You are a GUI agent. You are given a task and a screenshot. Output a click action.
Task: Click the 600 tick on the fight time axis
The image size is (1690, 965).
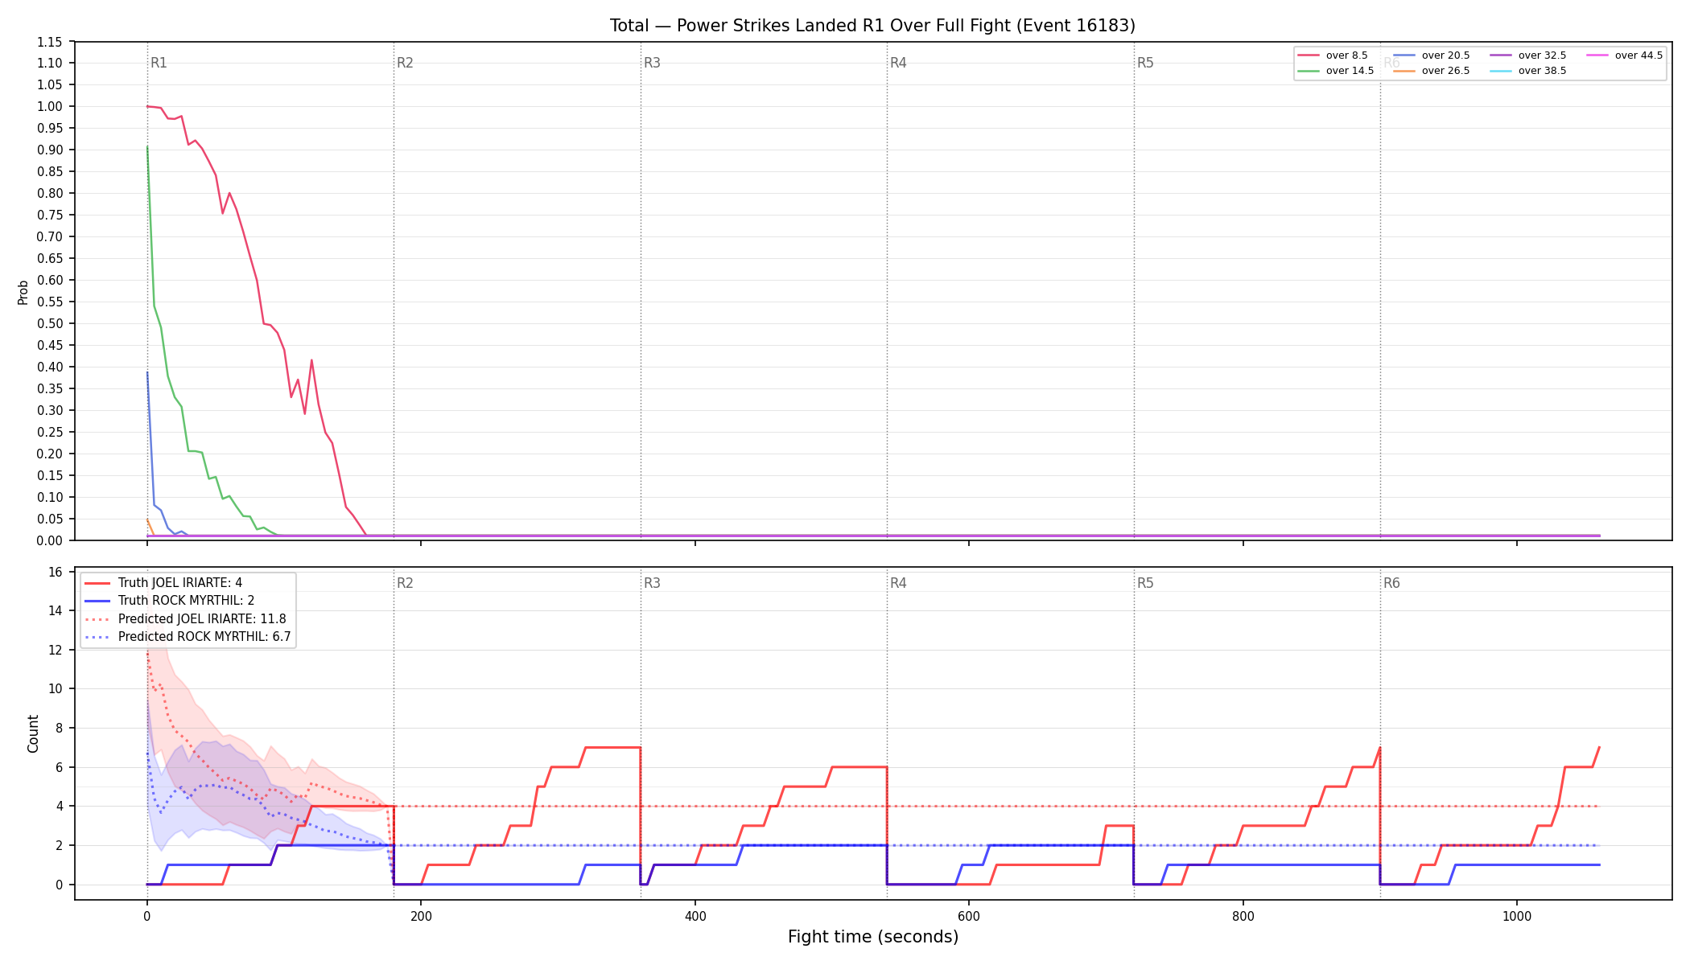[969, 916]
